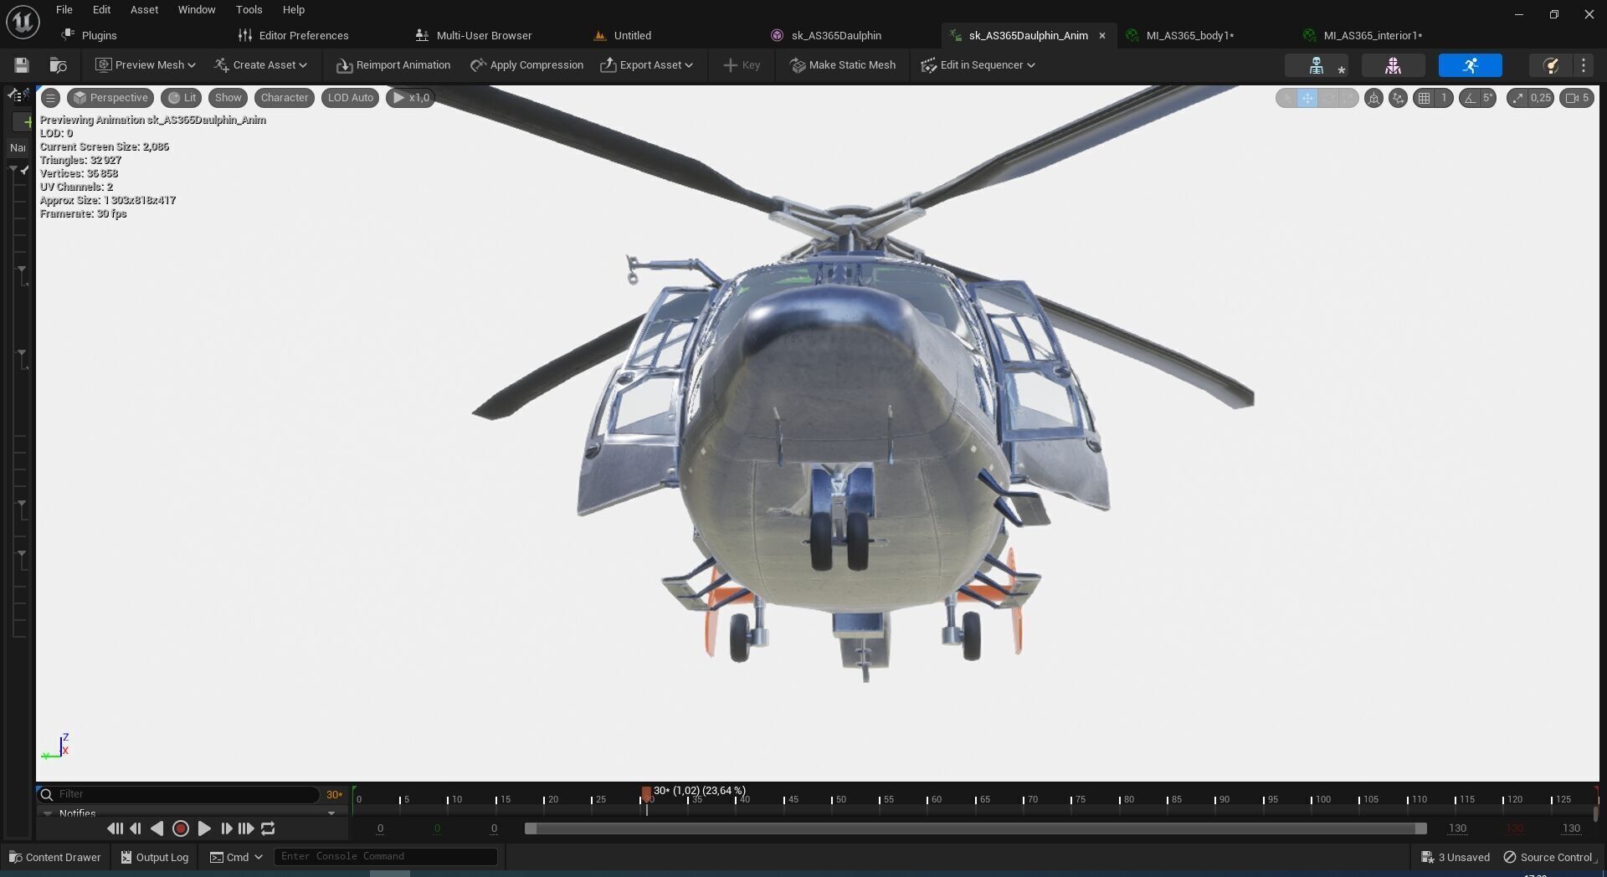Click Apply Compression button
Viewport: 1607px width, 877px height.
pos(526,65)
